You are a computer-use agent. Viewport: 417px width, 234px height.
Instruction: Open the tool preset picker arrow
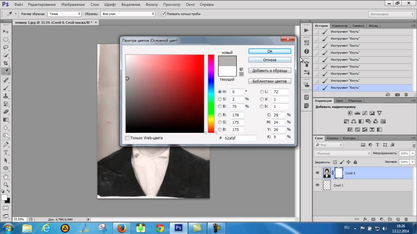tap(16, 14)
